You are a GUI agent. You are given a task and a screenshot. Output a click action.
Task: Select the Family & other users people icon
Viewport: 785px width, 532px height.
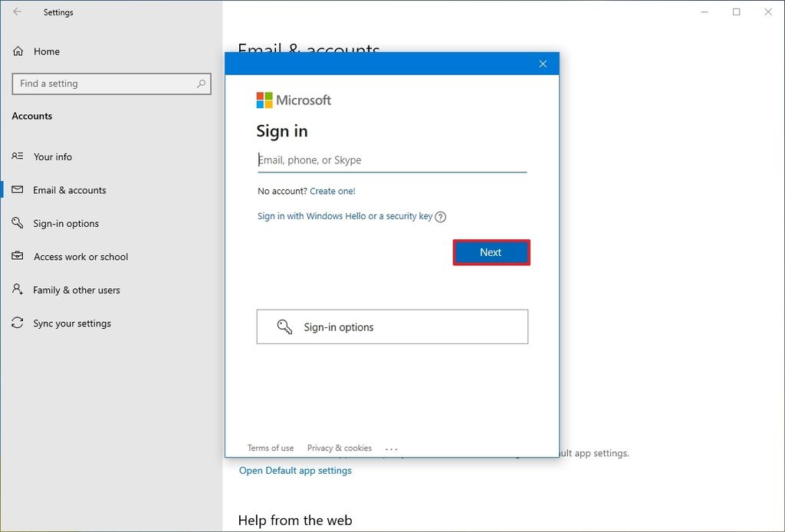pyautogui.click(x=17, y=290)
